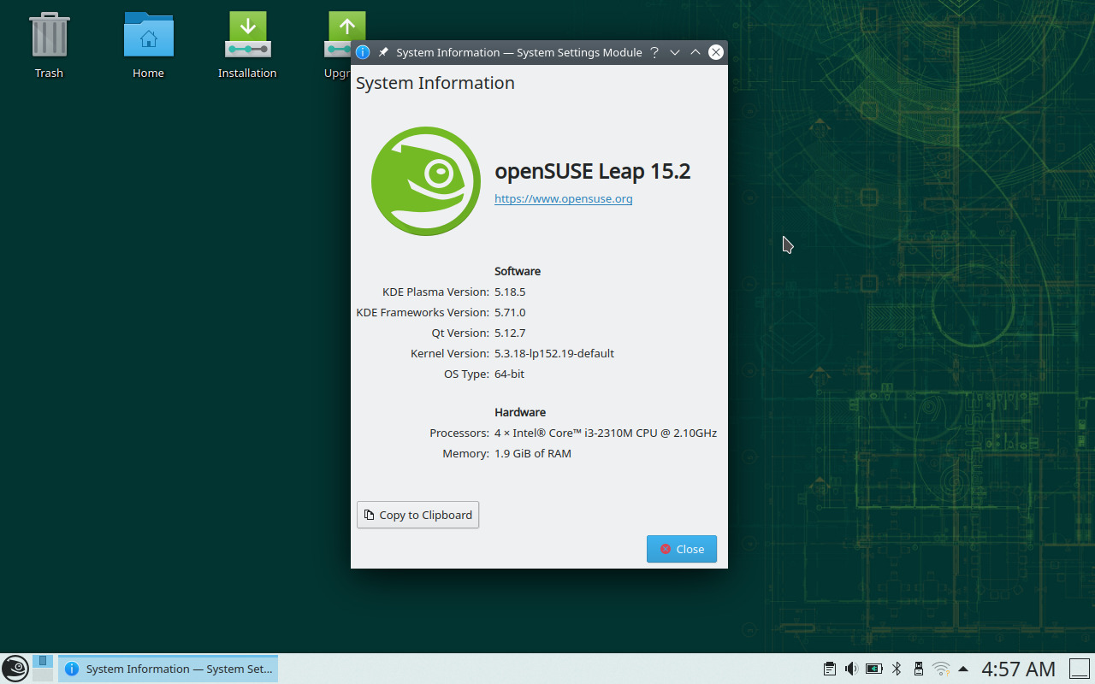Viewport: 1095px width, 684px height.
Task: Click the memory value 1.9 GiB of RAM
Action: coord(533,453)
